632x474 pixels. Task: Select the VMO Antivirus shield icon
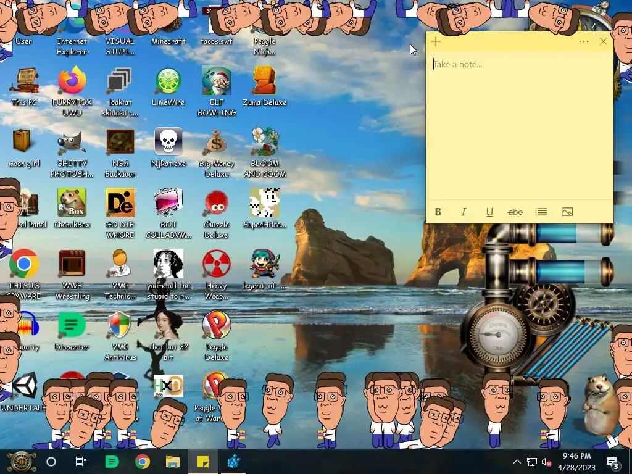pyautogui.click(x=120, y=335)
